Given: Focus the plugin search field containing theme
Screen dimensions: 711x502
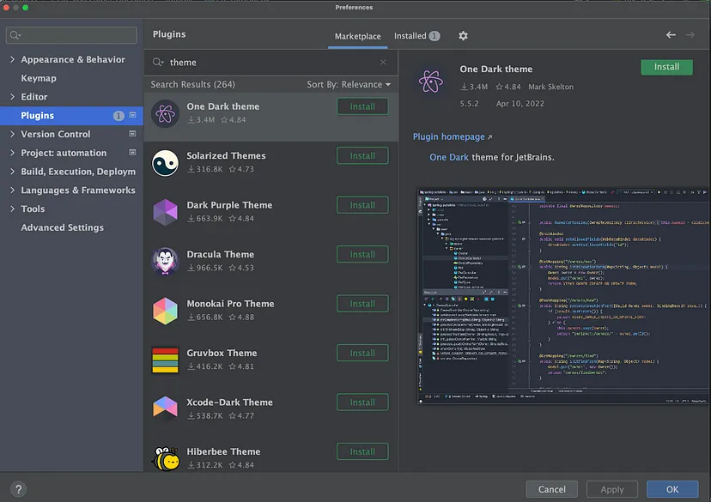Looking at the screenshot, I should [272, 62].
